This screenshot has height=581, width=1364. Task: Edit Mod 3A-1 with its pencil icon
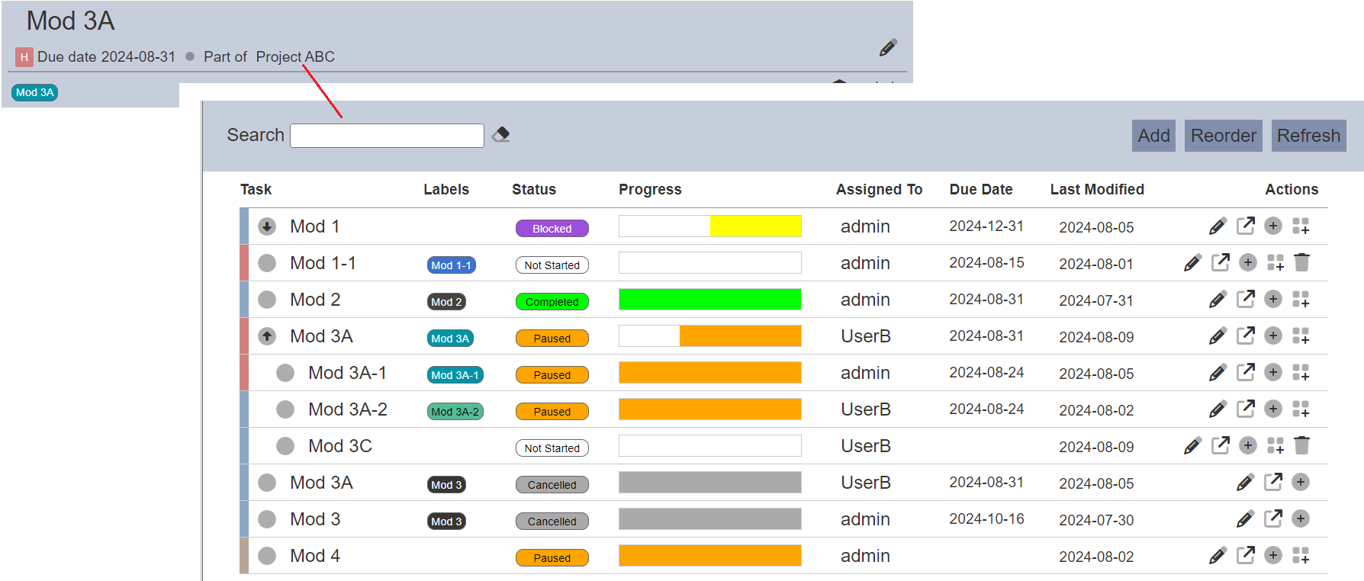click(x=1218, y=373)
